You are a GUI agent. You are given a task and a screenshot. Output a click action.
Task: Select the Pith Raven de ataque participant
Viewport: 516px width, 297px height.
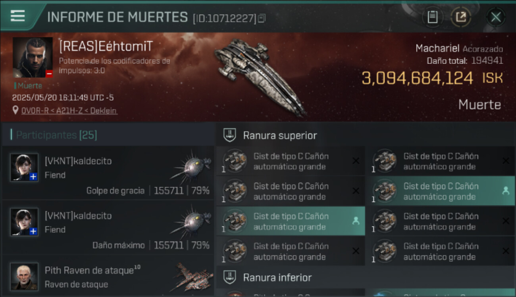coord(108,276)
